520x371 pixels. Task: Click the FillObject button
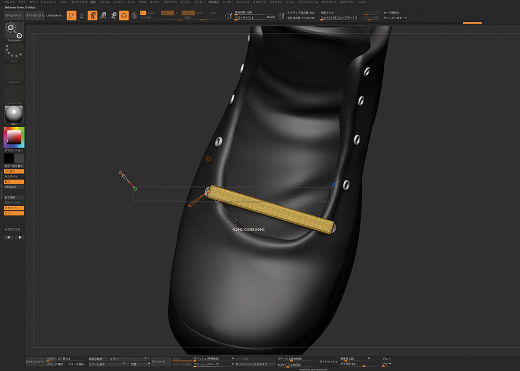point(14,187)
